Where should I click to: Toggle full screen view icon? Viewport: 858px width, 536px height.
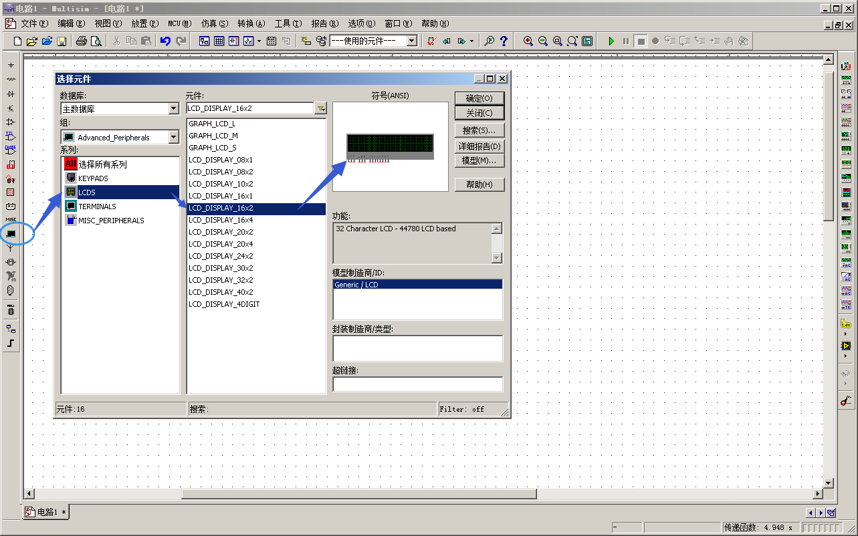587,41
